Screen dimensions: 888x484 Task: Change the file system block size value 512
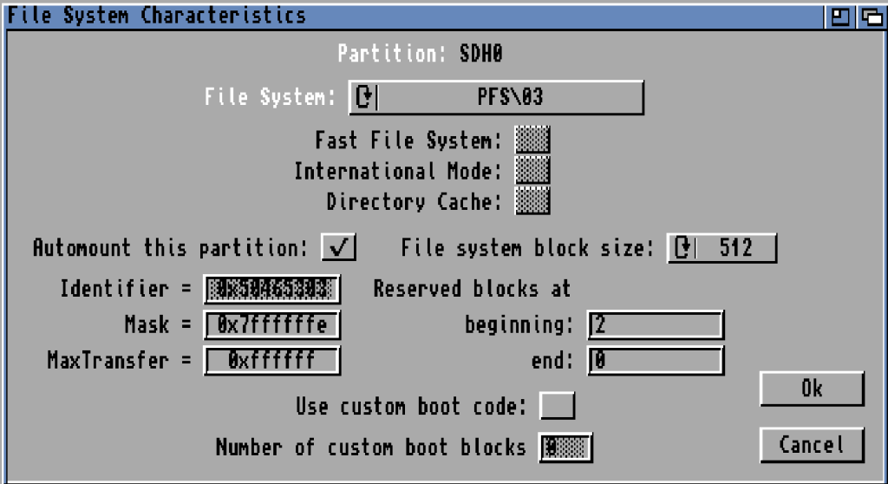(735, 248)
